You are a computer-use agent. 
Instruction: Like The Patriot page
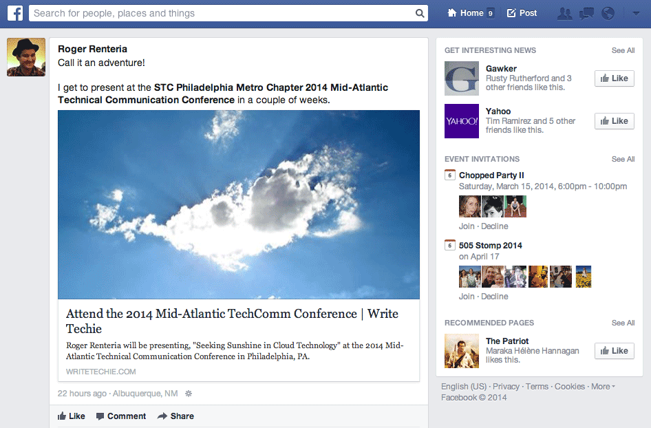click(614, 351)
